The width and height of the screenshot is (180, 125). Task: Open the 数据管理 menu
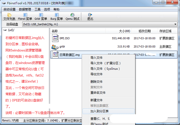[x=25, y=9]
